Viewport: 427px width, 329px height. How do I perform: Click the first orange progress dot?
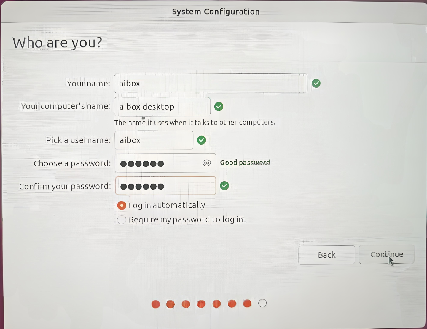pyautogui.click(x=156, y=304)
